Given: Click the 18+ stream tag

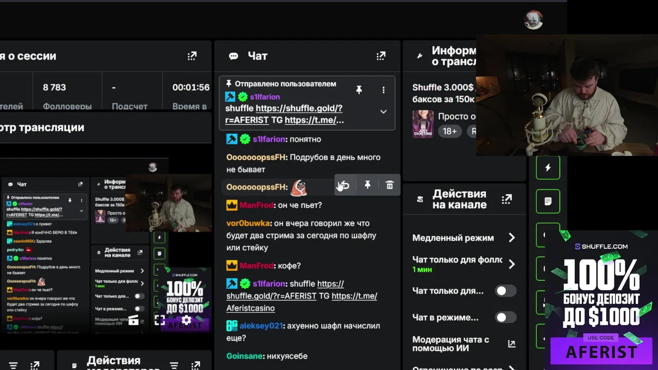Looking at the screenshot, I should click(450, 132).
